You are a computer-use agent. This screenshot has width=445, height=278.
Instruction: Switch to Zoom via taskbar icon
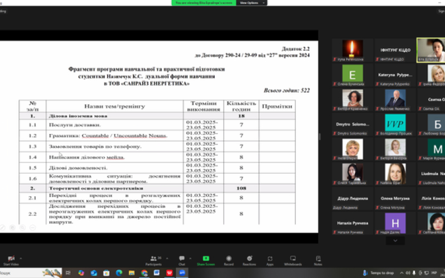(x=182, y=273)
